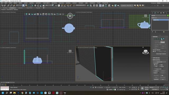Click the Play Animation button
Screen dimensions: 169x95
coord(134,87)
